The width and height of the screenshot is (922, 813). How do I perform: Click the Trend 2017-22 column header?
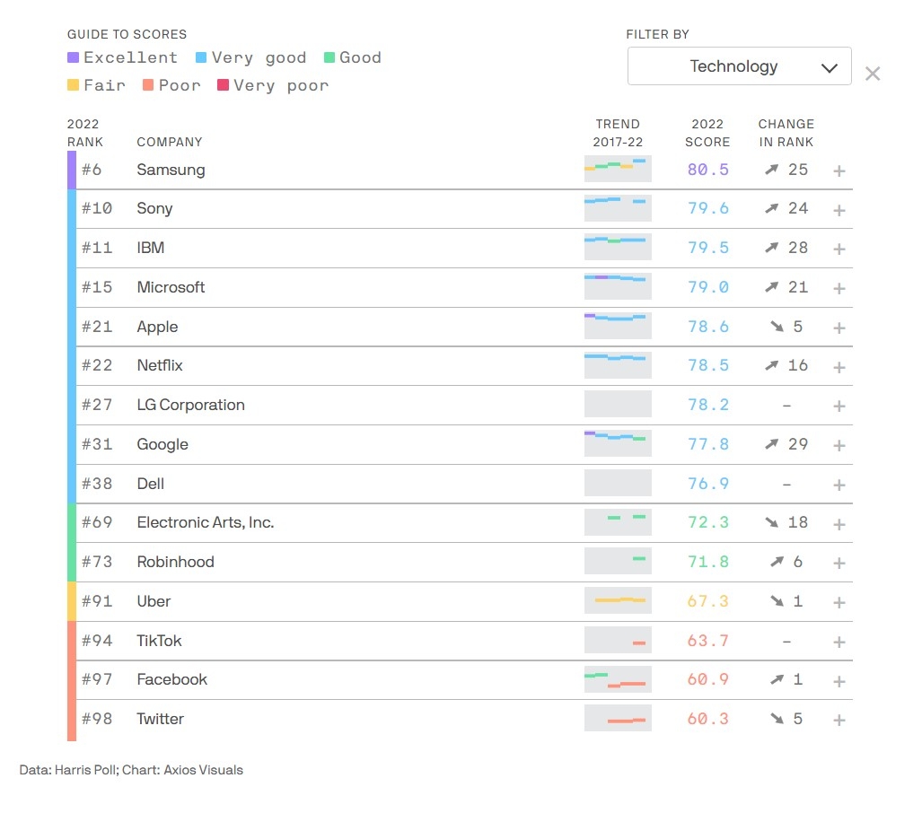[618, 132]
